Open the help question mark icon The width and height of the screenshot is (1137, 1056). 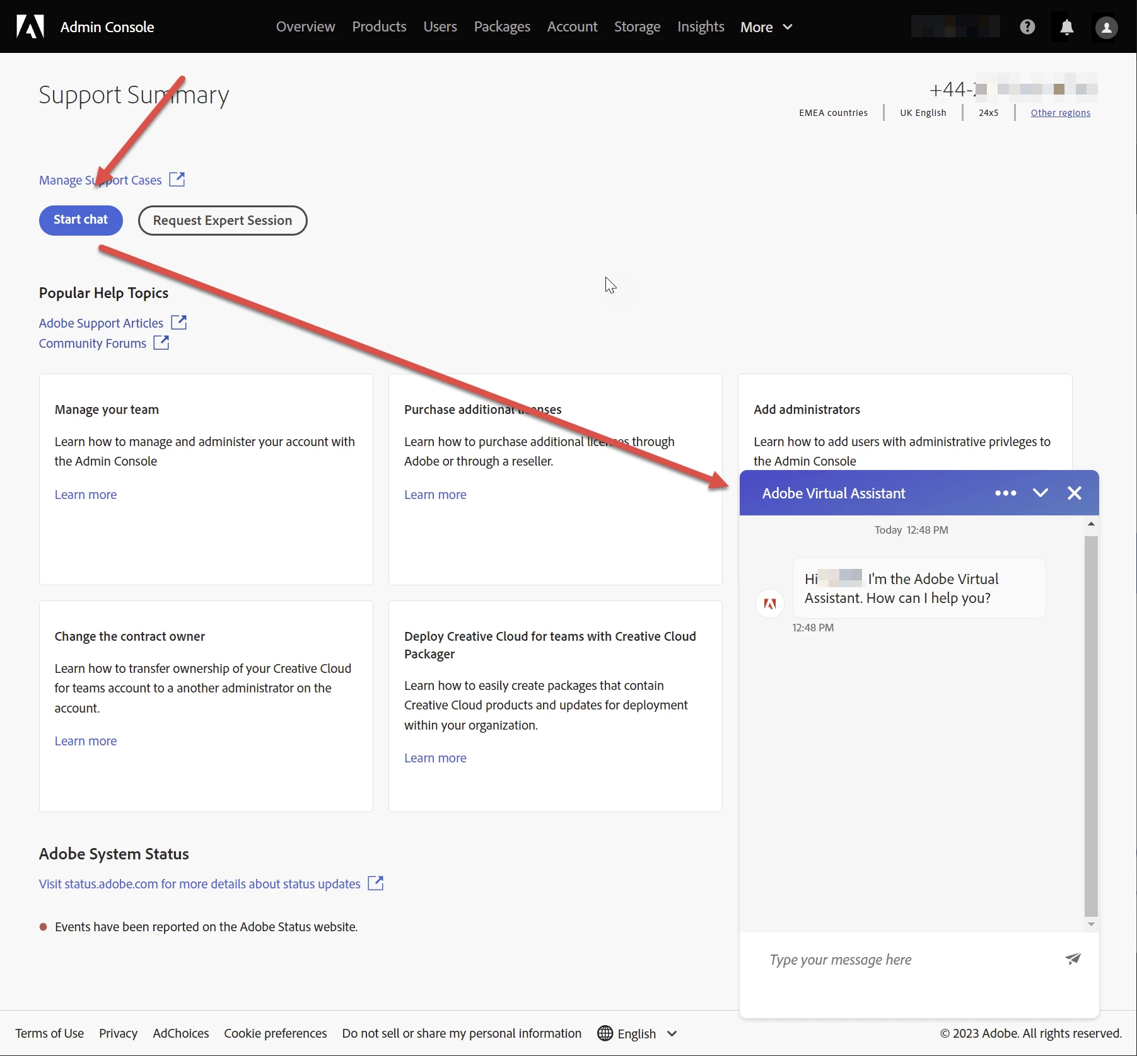click(x=1027, y=26)
